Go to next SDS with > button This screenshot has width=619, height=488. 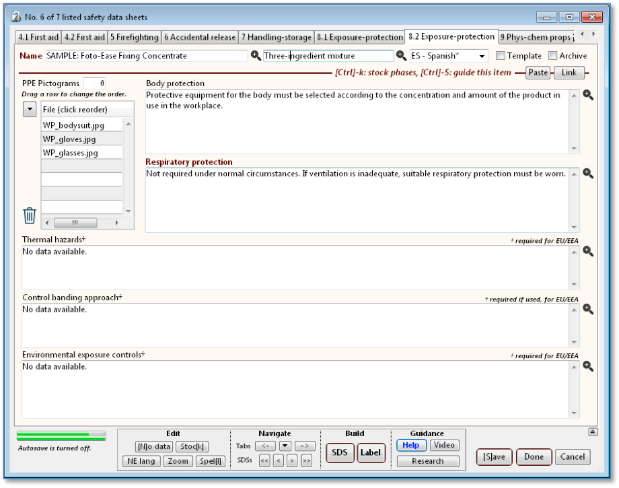click(292, 460)
